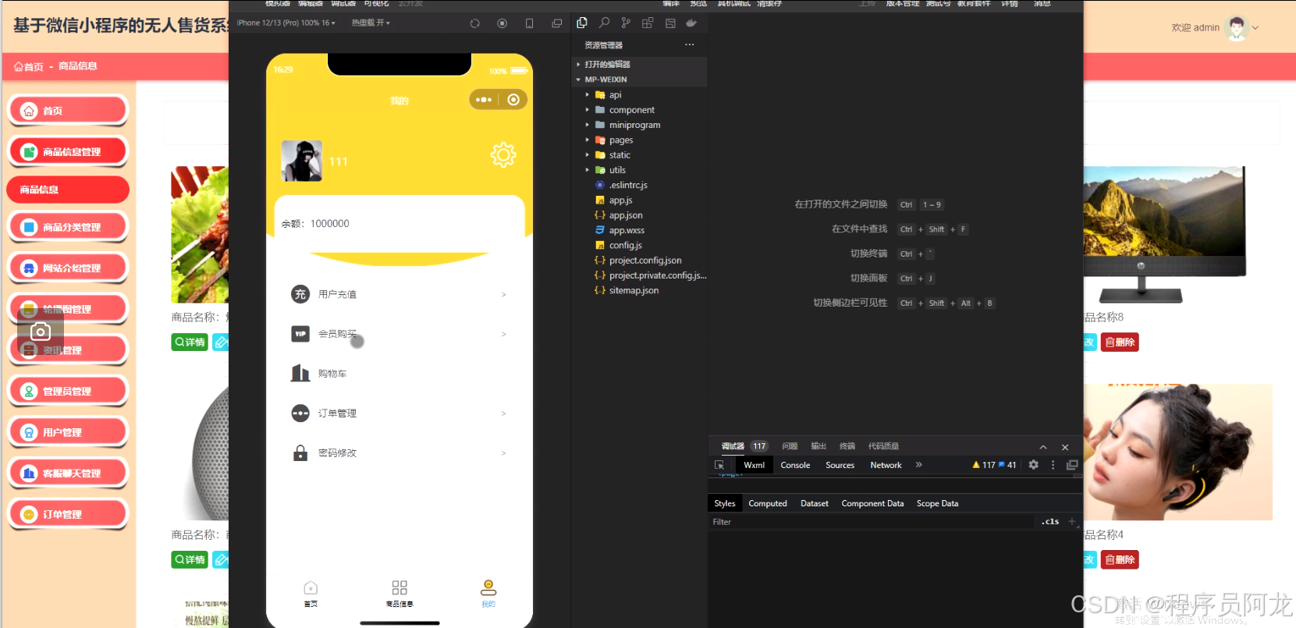Open the 问题 panel tab
The width and height of the screenshot is (1296, 628).
click(790, 446)
